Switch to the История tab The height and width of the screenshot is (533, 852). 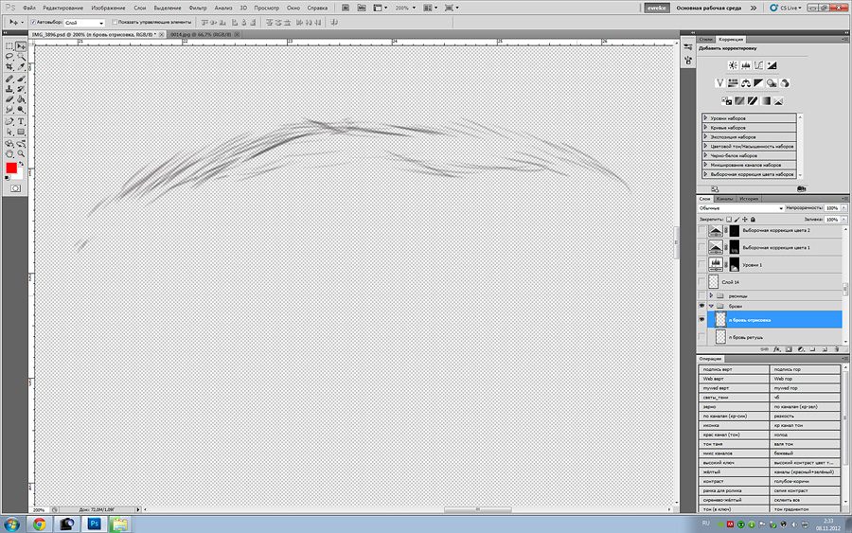click(748, 199)
